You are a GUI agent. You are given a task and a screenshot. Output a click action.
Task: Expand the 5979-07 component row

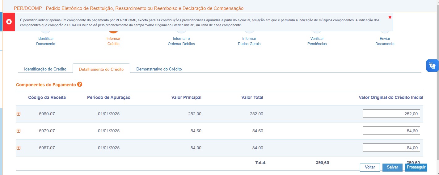[x=18, y=131]
